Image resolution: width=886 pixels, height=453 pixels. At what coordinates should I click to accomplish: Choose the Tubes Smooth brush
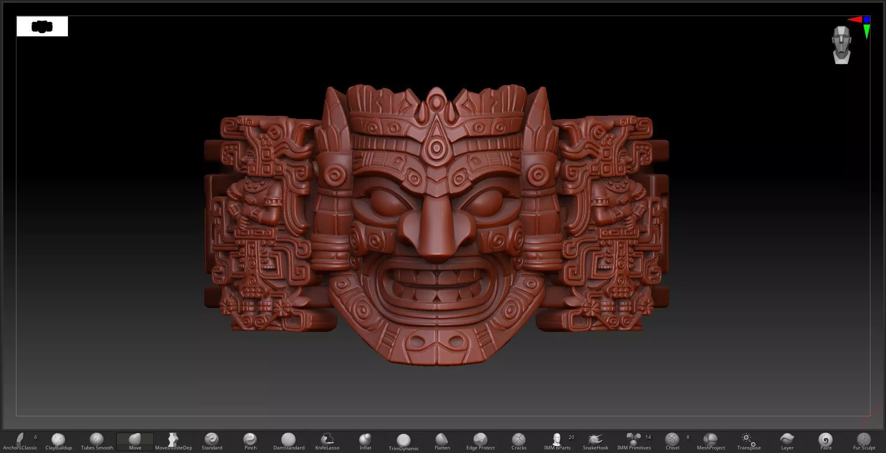pos(97,441)
